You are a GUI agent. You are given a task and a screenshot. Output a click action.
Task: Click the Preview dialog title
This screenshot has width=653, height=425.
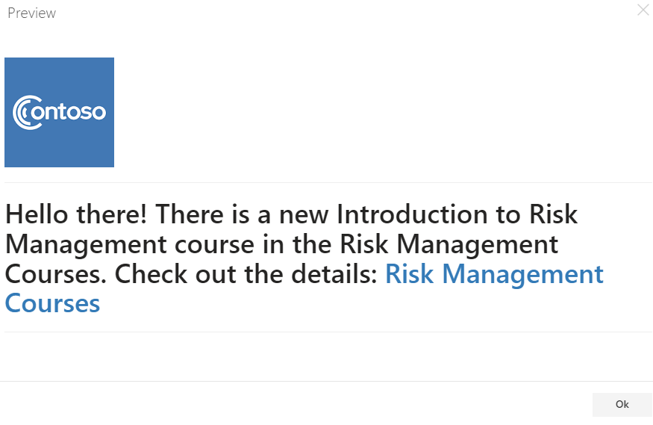click(x=31, y=13)
